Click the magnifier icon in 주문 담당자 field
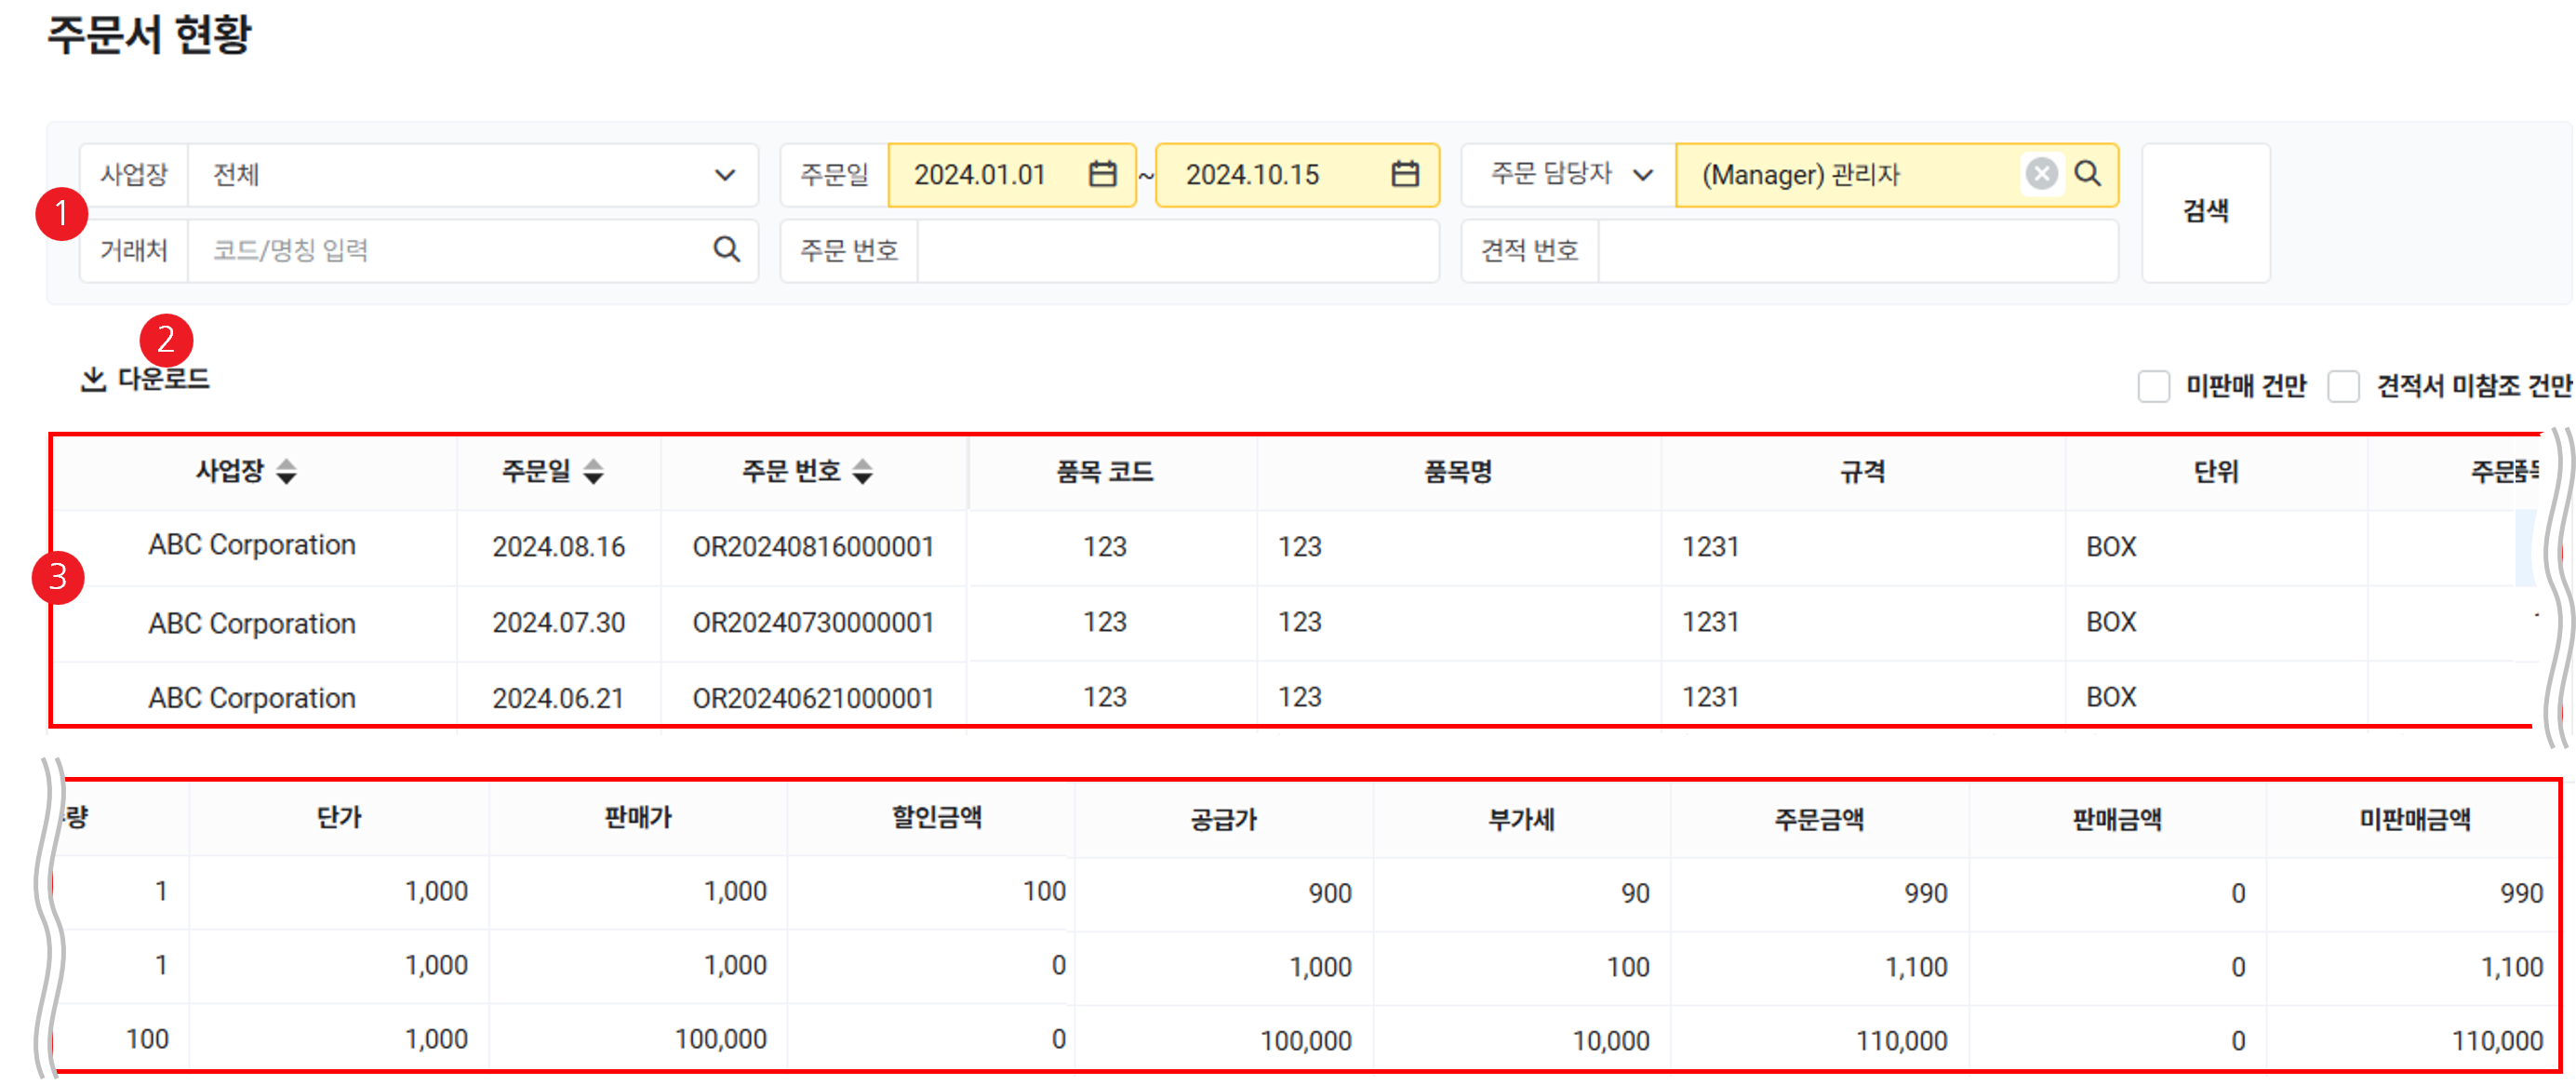The image size is (2576, 1085). pos(2088,174)
